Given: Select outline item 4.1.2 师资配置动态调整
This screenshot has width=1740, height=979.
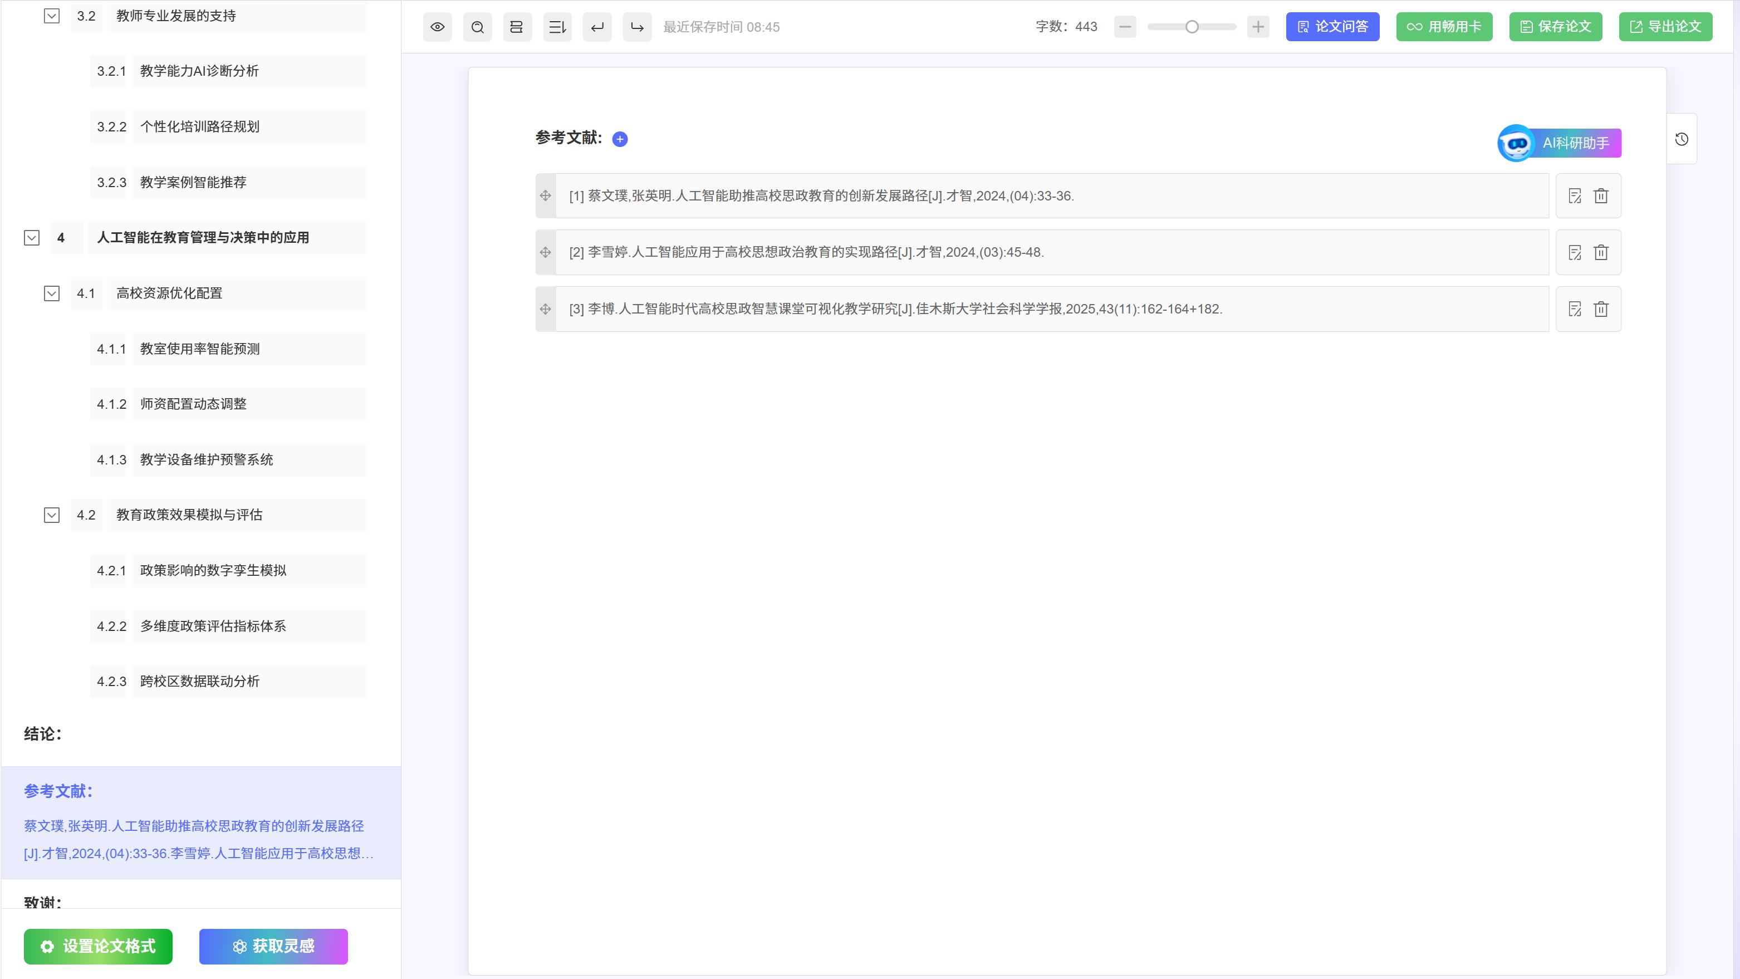Looking at the screenshot, I should click(x=193, y=404).
